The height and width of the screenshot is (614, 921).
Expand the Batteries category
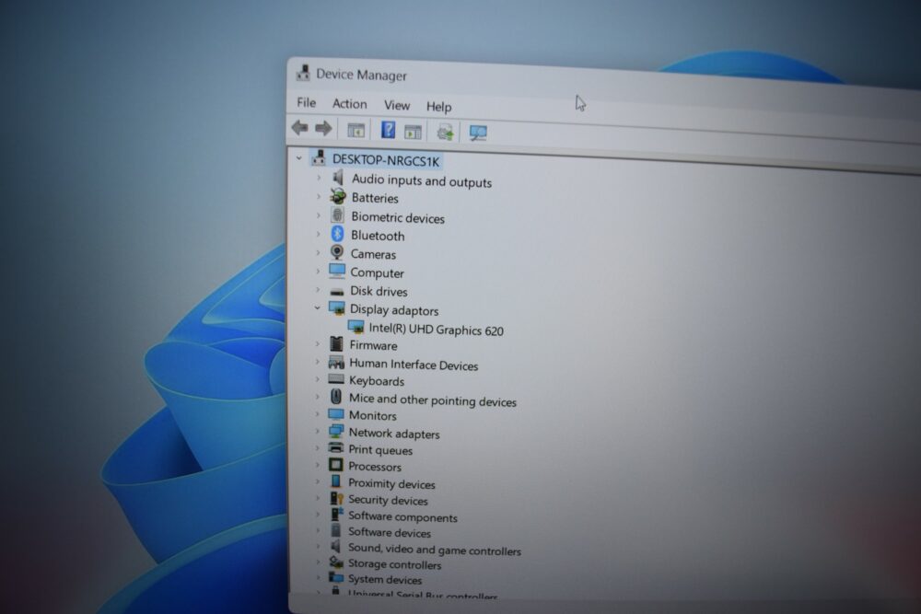(x=319, y=196)
